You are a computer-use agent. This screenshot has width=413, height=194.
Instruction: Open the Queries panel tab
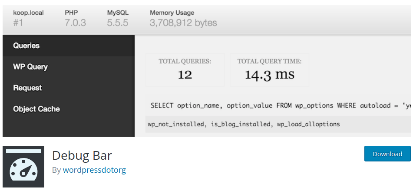click(x=69, y=46)
